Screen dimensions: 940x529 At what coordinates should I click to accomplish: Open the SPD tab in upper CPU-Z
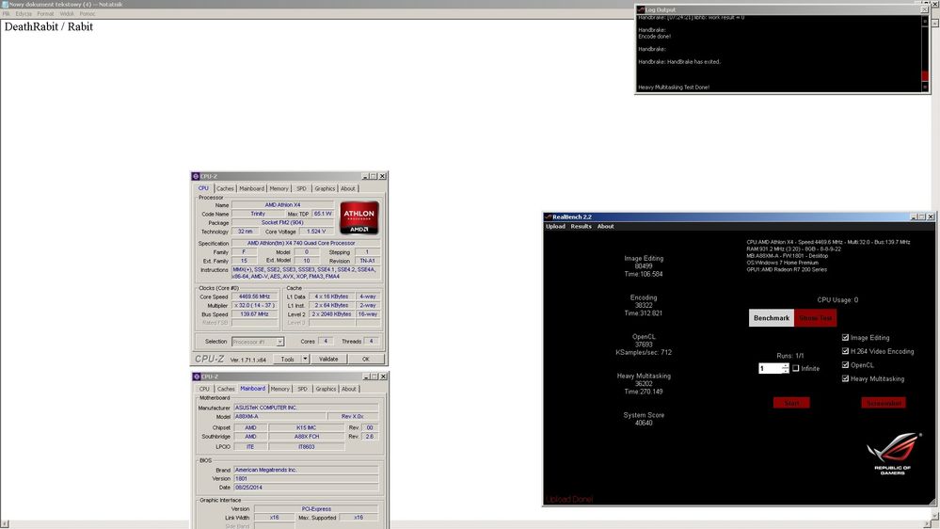point(301,188)
